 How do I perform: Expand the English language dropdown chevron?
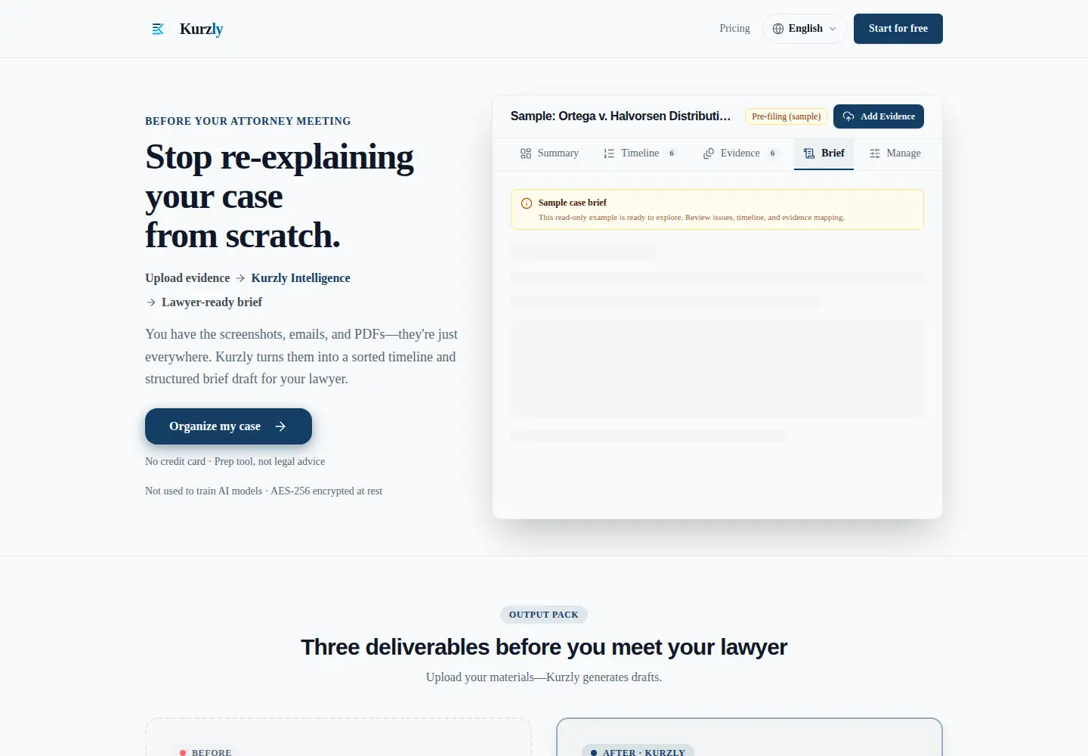click(833, 29)
